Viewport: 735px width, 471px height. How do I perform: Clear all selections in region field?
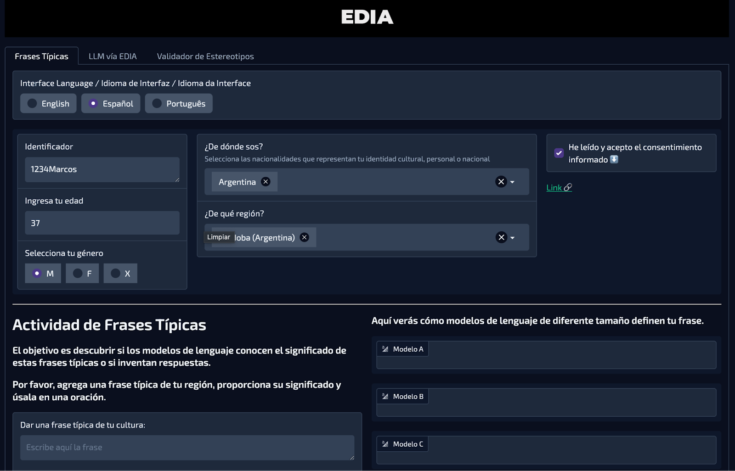(501, 237)
